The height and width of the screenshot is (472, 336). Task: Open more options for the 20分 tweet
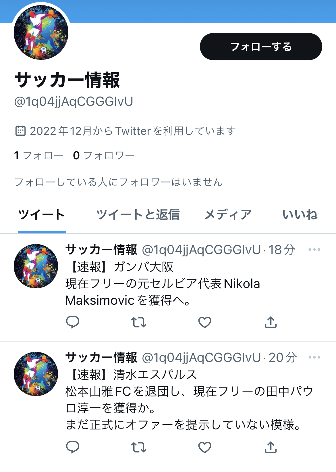pos(314,357)
